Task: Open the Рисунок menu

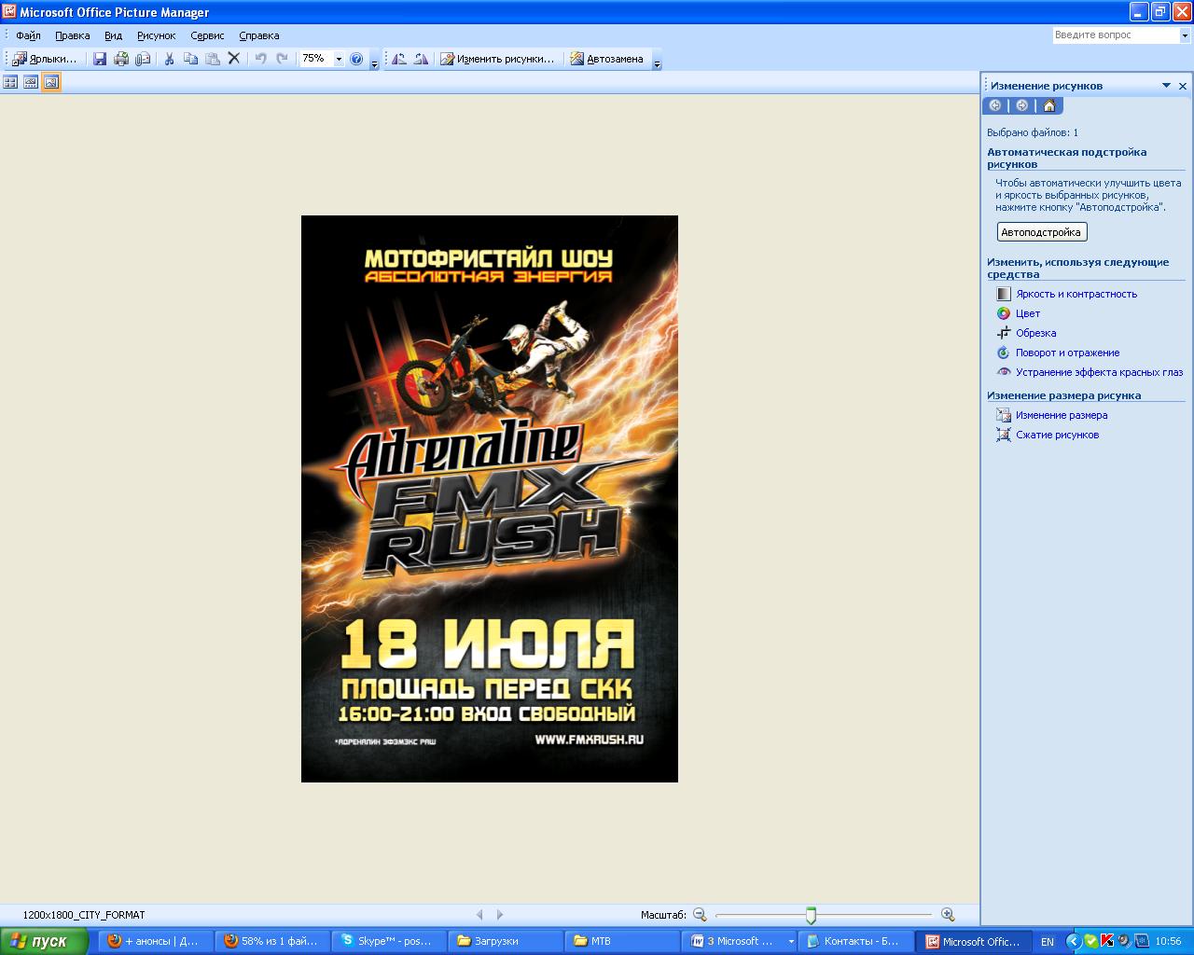Action: point(157,35)
